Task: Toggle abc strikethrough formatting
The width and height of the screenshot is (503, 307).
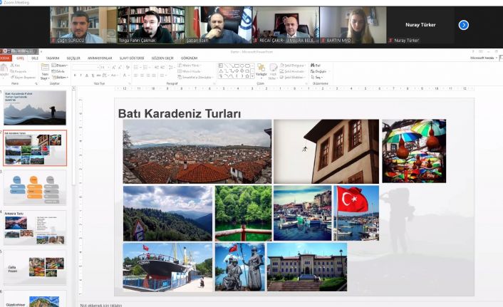Action: point(99,76)
